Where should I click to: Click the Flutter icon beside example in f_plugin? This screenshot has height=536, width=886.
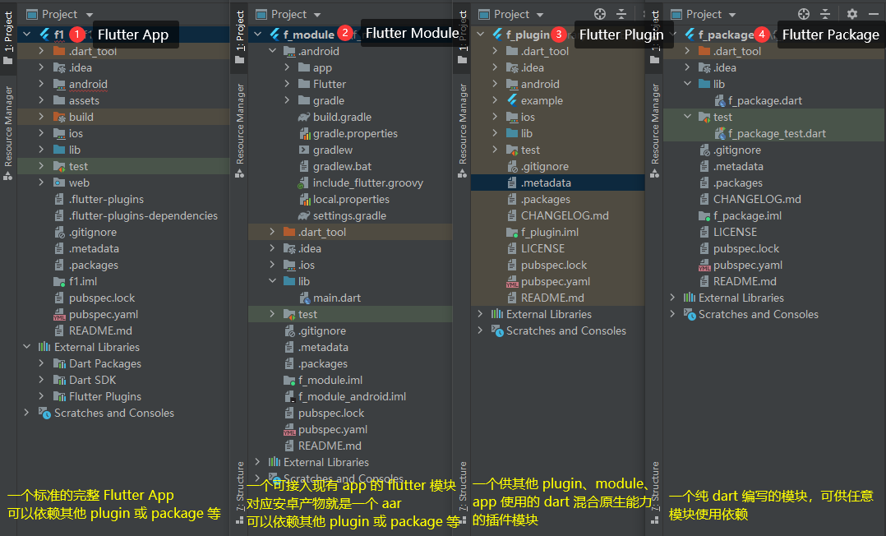pos(512,100)
